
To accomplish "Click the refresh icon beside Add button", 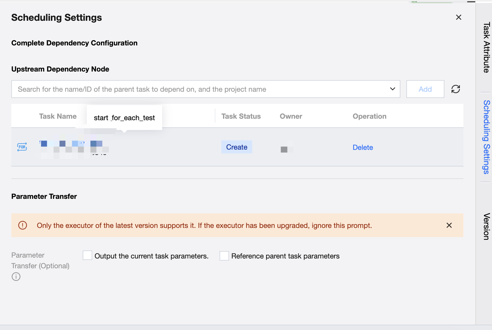I will 455,89.
